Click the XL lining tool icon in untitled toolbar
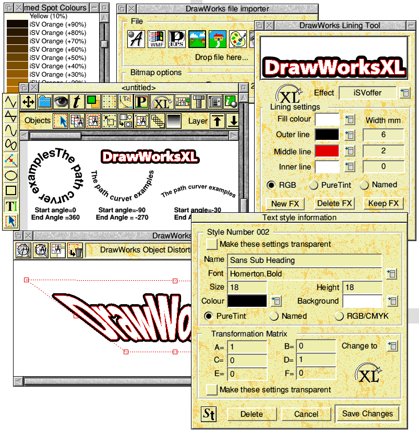 coord(162,102)
